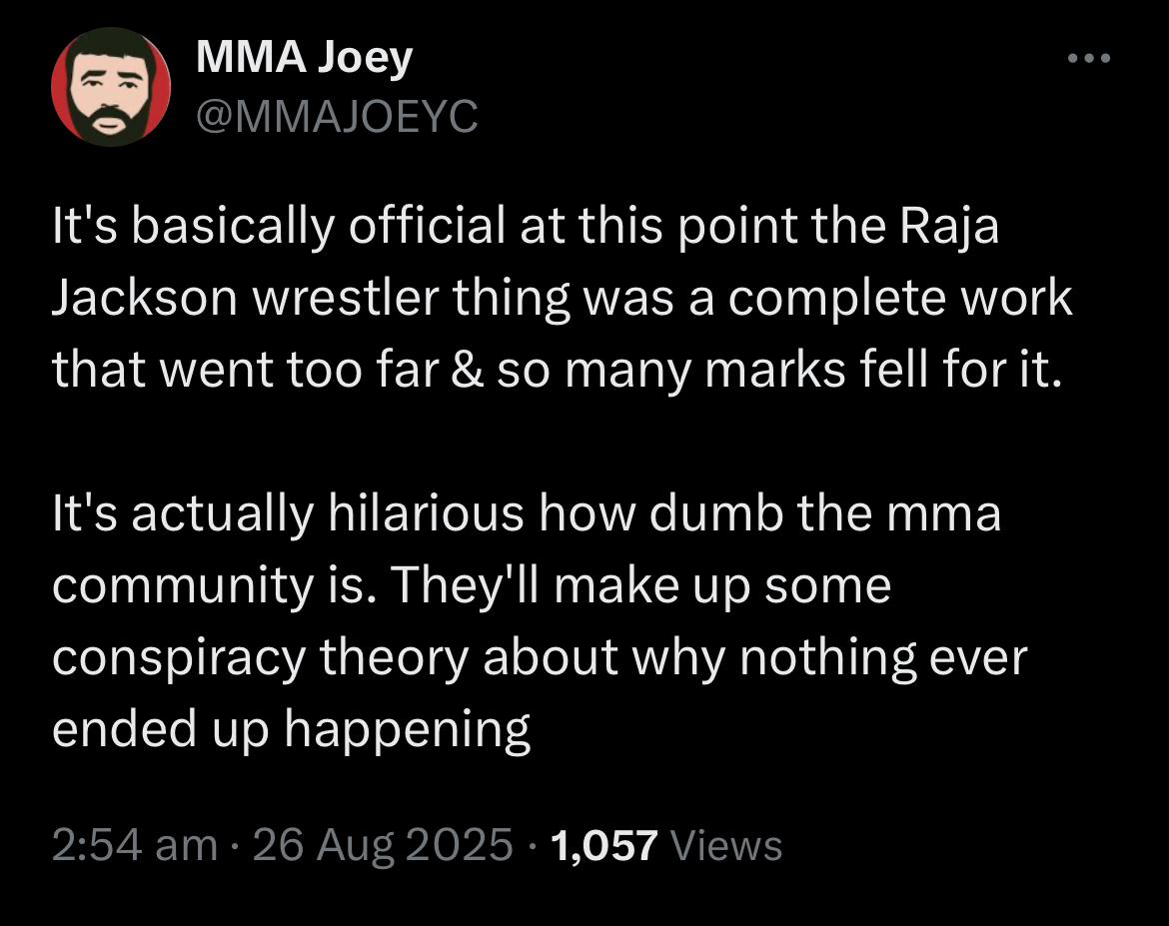
Task: Click the 26 Aug 2025 date
Action: point(384,845)
